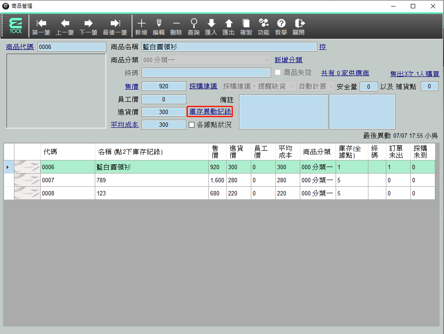Toggle the 商品失效 checkbox
Image resolution: width=444 pixels, height=334 pixels.
click(278, 73)
